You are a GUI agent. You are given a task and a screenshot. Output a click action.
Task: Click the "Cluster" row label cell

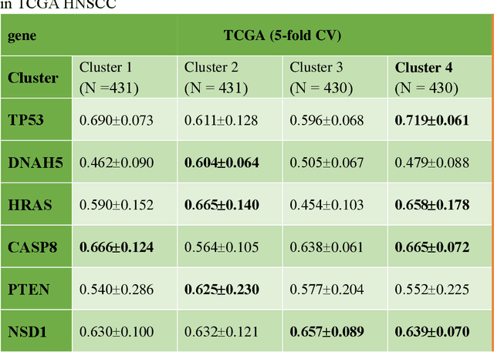pos(33,77)
